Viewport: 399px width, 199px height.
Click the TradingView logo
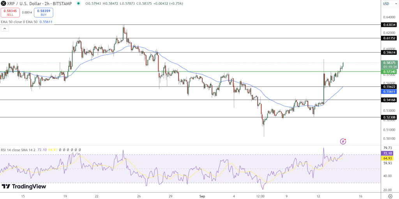[24, 187]
